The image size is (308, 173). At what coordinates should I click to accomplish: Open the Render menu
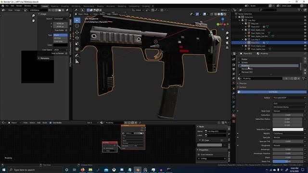tap(19, 6)
